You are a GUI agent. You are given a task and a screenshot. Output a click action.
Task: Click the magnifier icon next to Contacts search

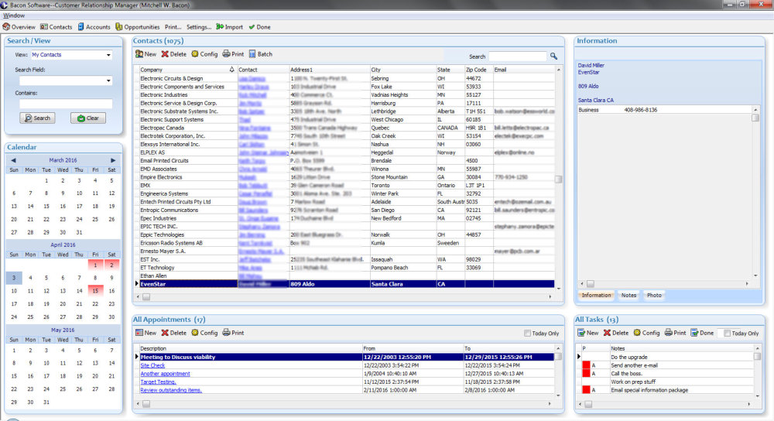click(x=553, y=56)
